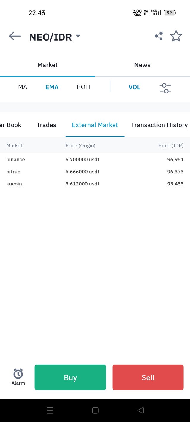Image resolution: width=190 pixels, height=422 pixels.
Task: Tap Android home square button
Action: pos(95,410)
